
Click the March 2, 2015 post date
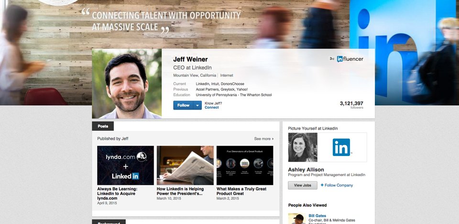coord(228,198)
